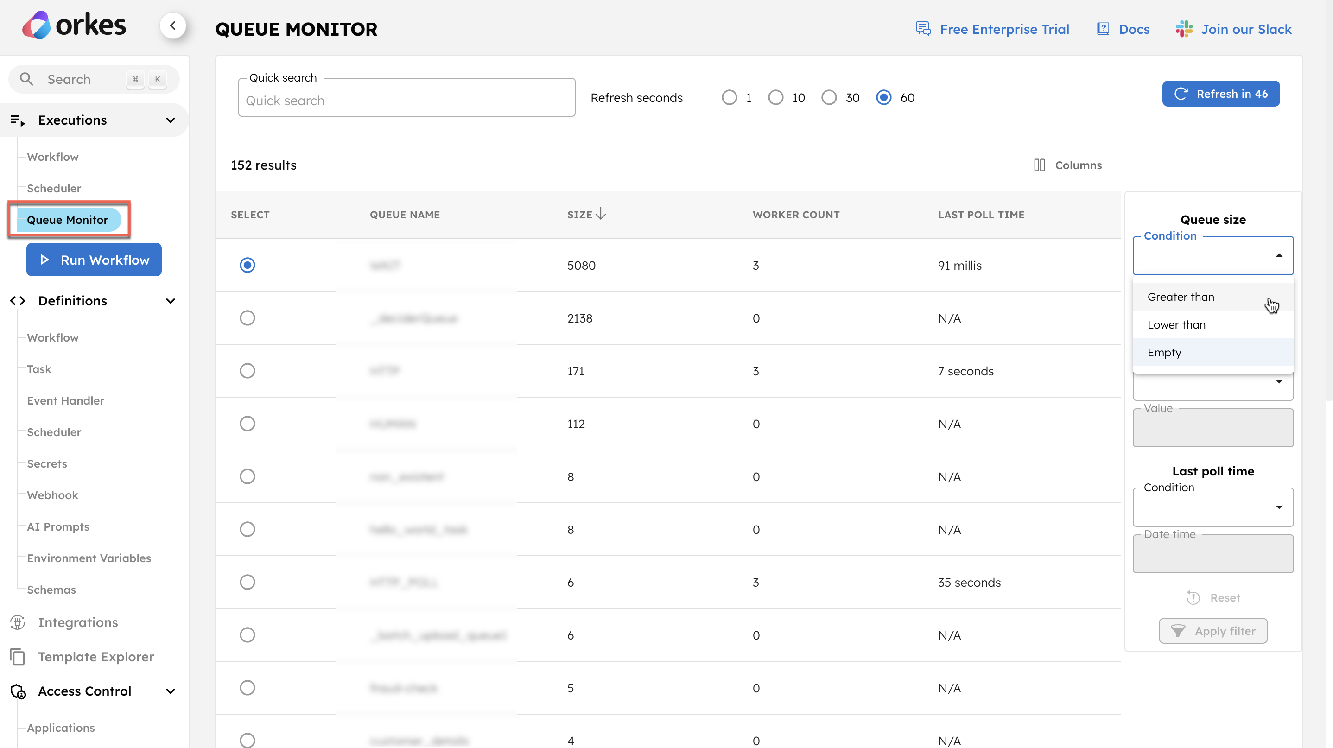This screenshot has width=1333, height=748.
Task: Open Scheduler under Executions
Action: click(x=54, y=188)
